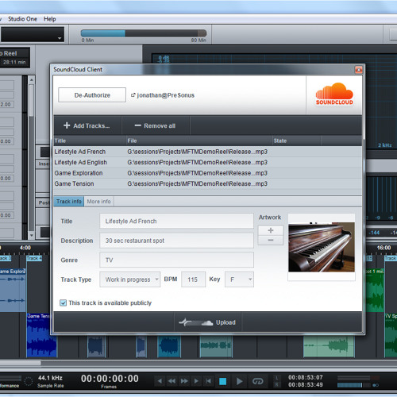This screenshot has width=397, height=397.
Task: Click the plus button under Artwork
Action: [x=271, y=230]
